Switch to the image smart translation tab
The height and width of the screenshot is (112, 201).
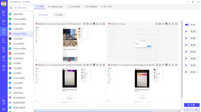tap(91, 6)
